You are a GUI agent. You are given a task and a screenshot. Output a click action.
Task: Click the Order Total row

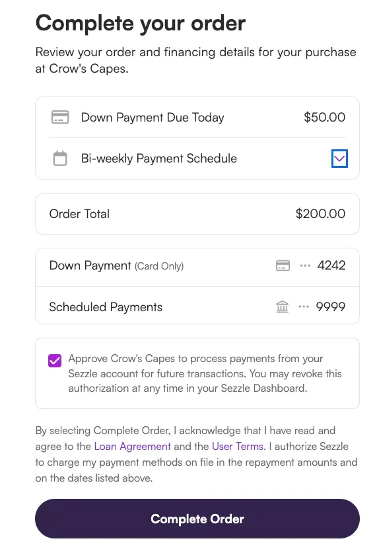coord(197,213)
